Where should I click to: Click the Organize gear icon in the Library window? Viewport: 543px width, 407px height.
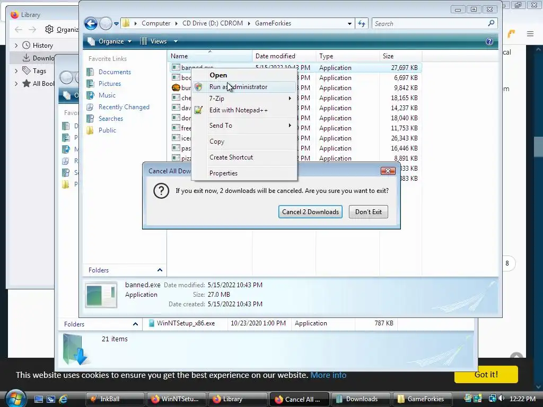(x=49, y=30)
